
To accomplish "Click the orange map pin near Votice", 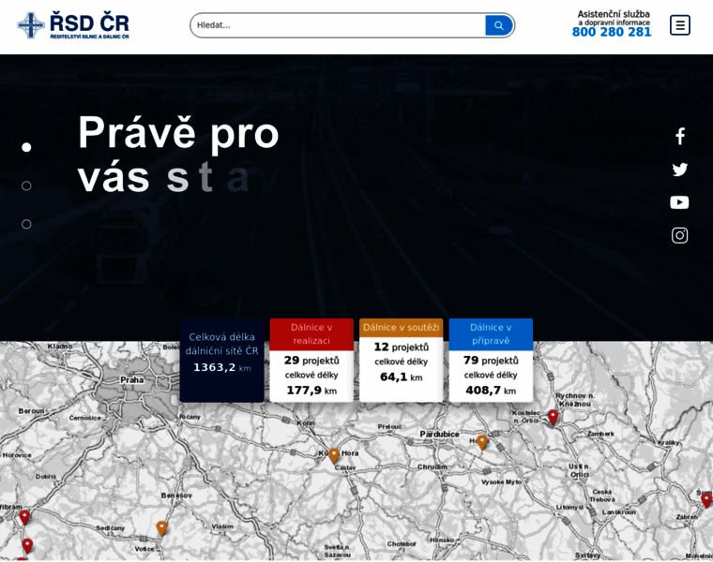I will pos(161,528).
